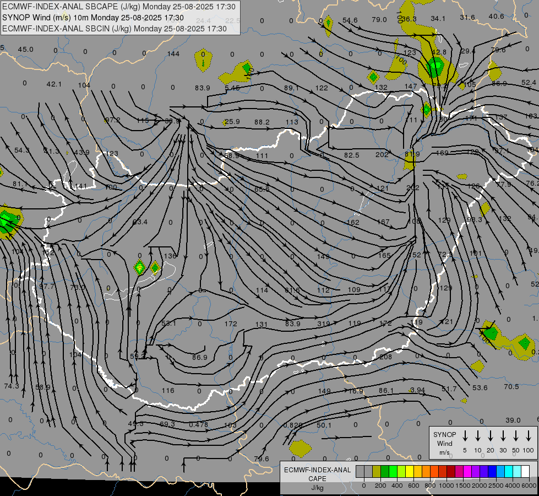This screenshot has height=496, width=539.
Task: Click the SBCAPE title line
Action: click(x=119, y=7)
